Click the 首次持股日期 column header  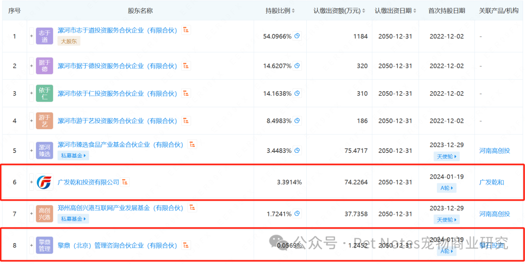tap(447, 11)
